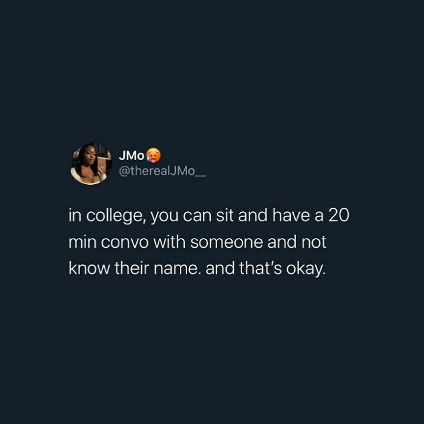Open the @therealJMo__ handle link

162,171
